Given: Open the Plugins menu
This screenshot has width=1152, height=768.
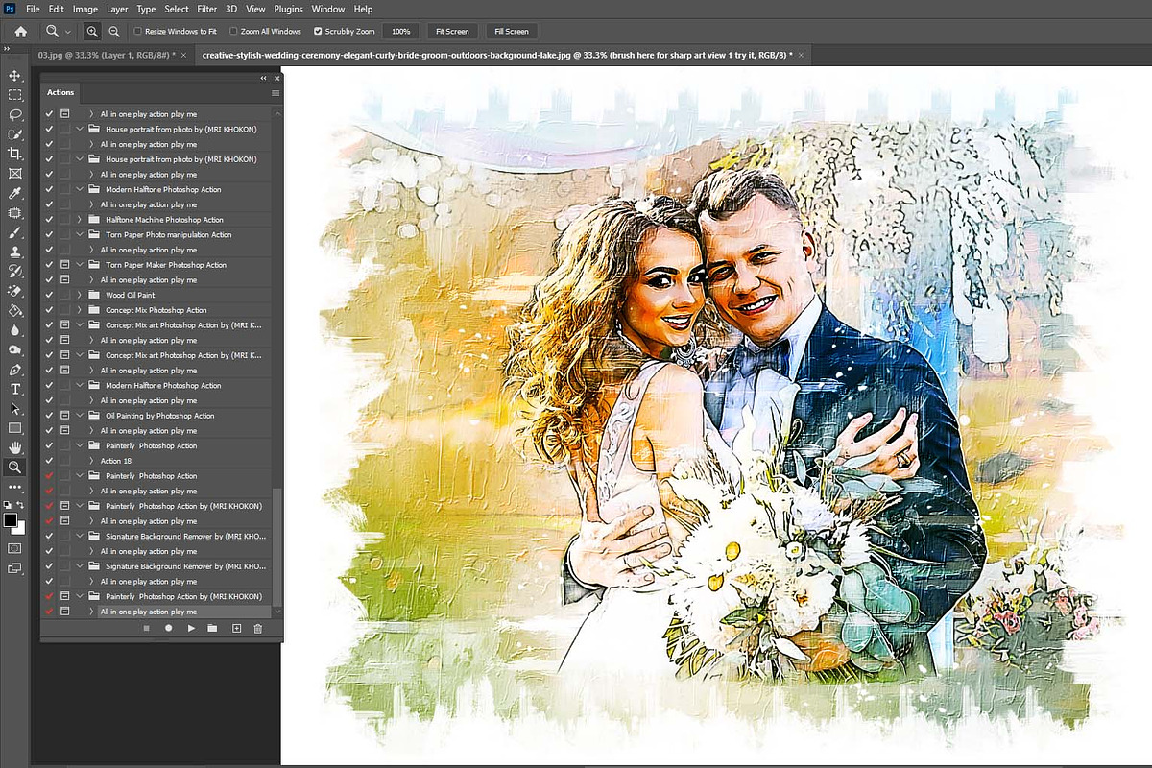Looking at the screenshot, I should point(288,9).
